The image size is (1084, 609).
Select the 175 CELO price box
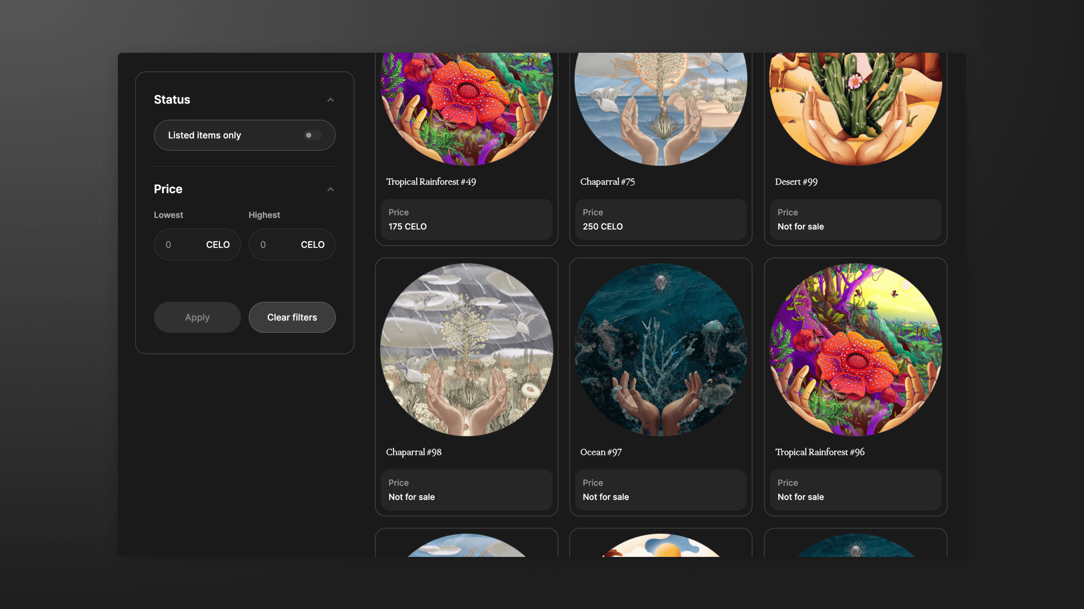coord(466,219)
